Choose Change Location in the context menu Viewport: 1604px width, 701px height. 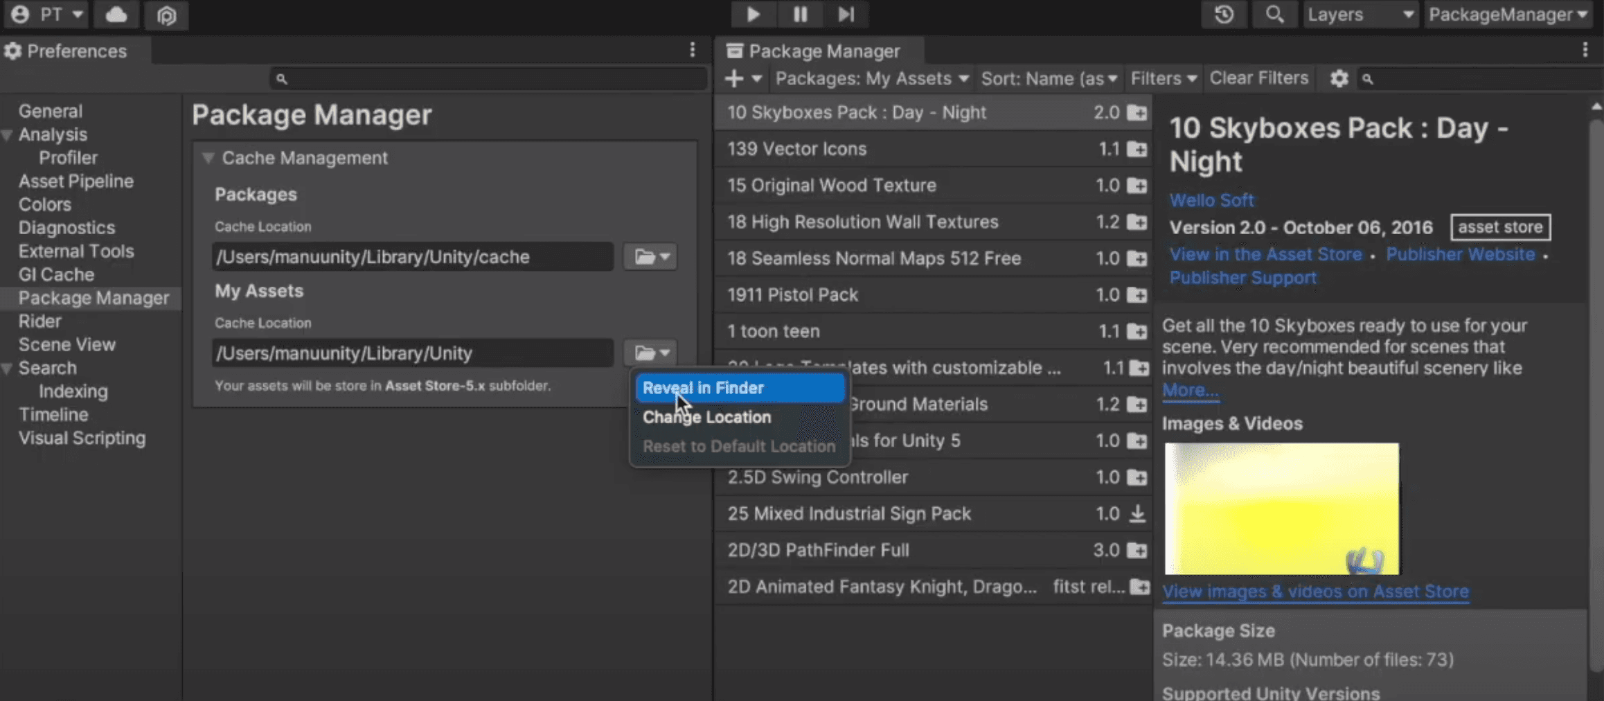click(x=706, y=416)
